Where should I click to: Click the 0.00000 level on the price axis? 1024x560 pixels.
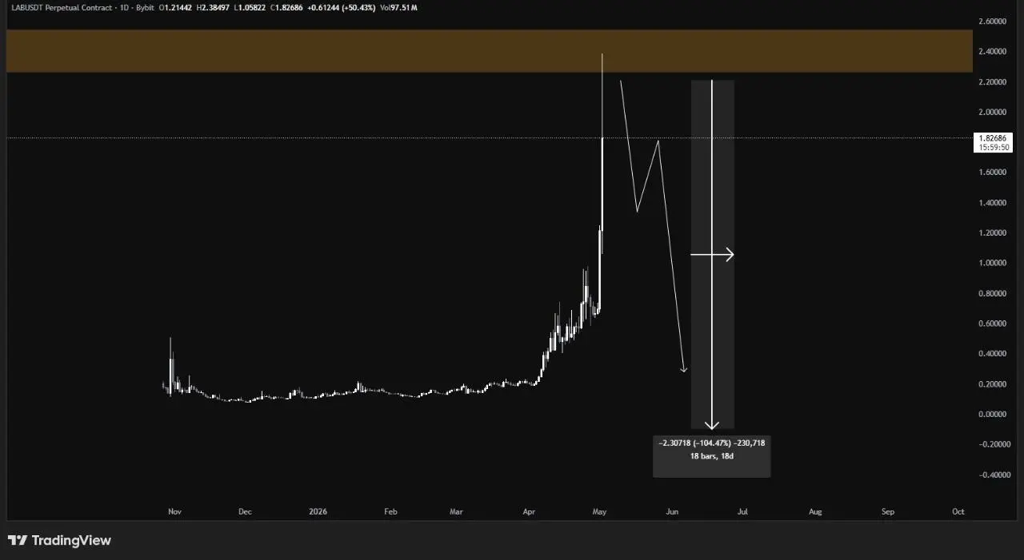[994, 415]
